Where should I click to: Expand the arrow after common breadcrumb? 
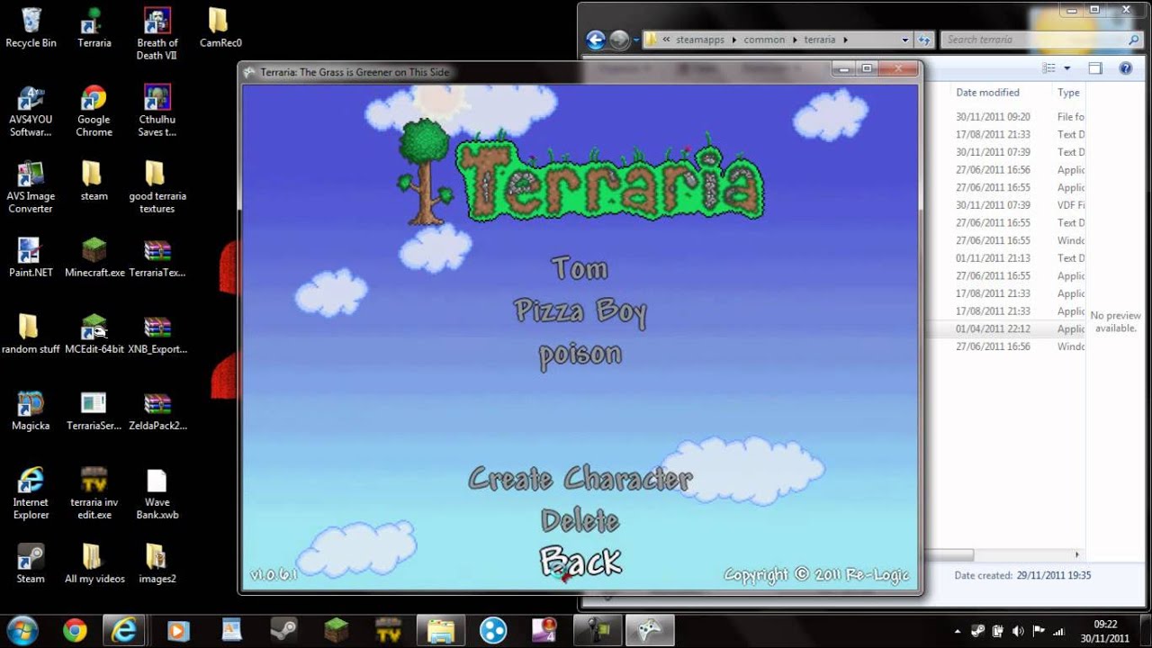tap(796, 40)
